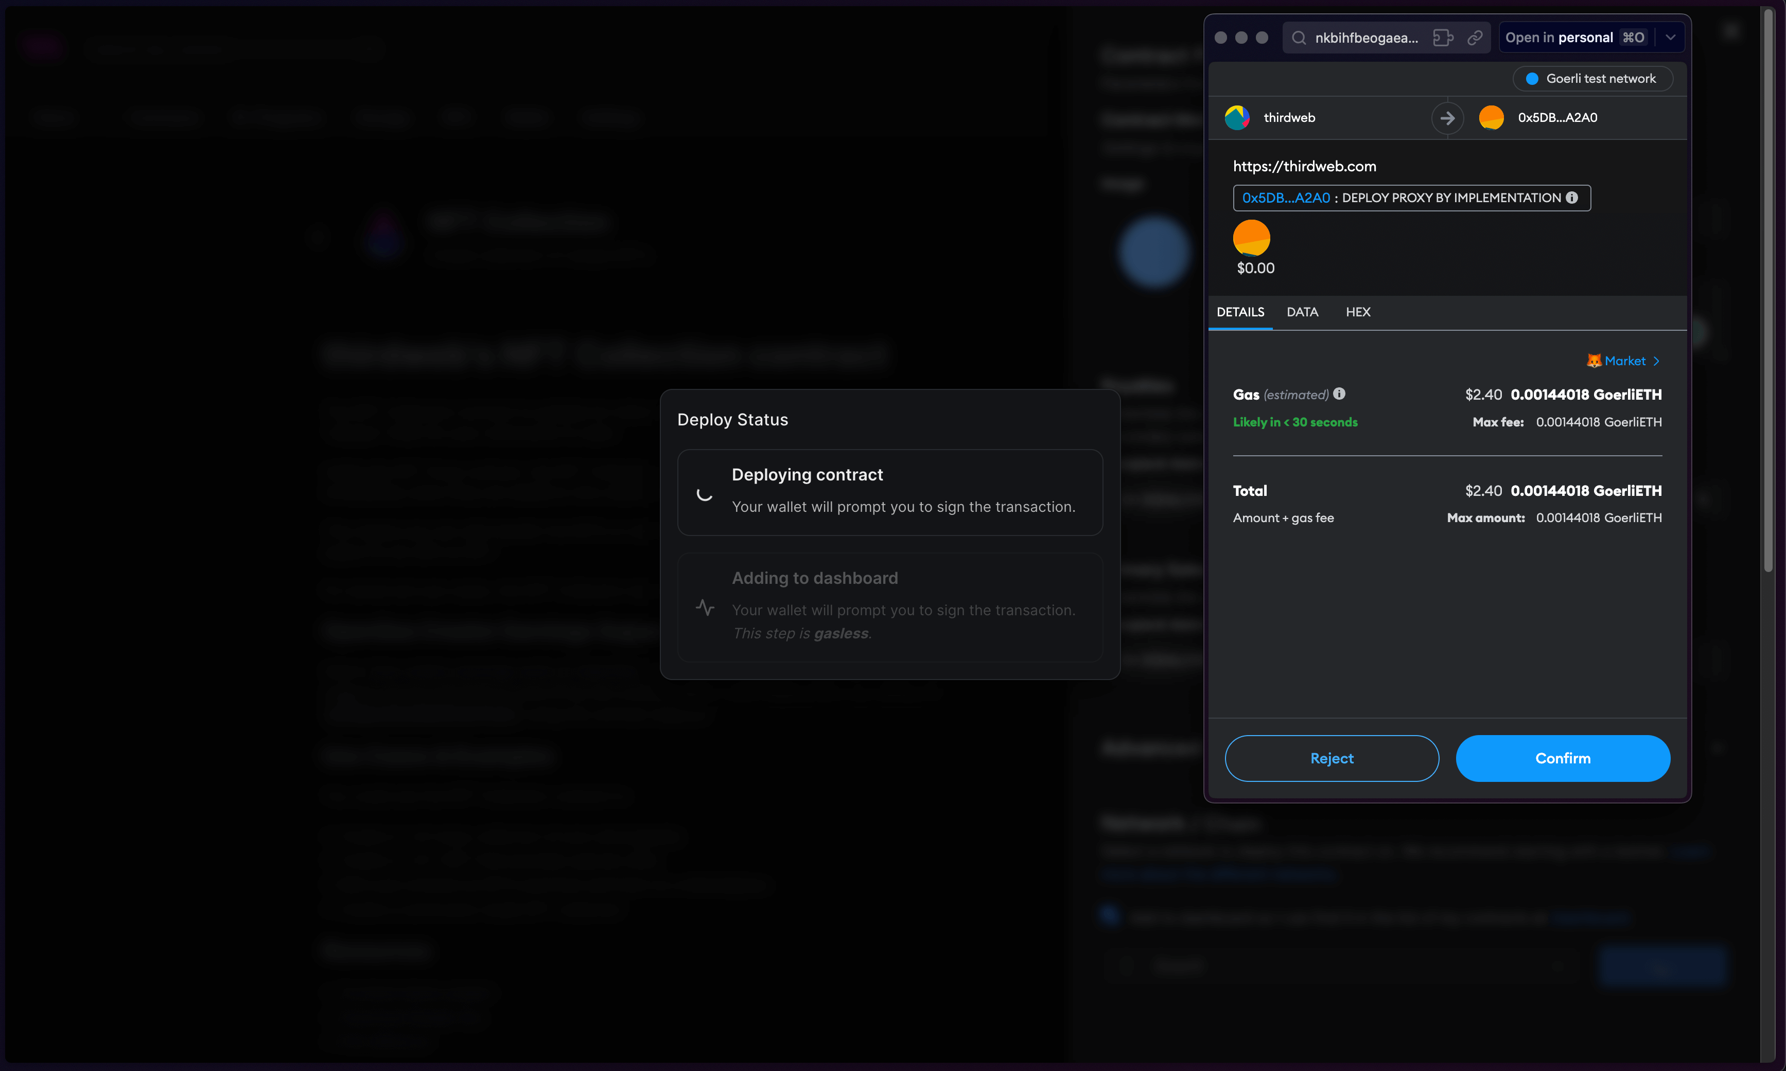Reject the transaction
The width and height of the screenshot is (1786, 1071).
pyautogui.click(x=1332, y=758)
